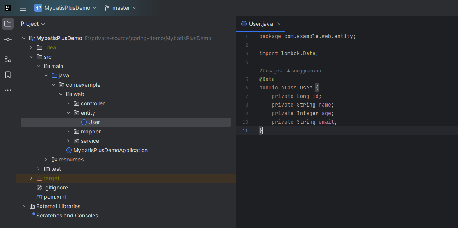458x228 pixels.
Task: Click the Scratches and Consoles icon
Action: pyautogui.click(x=32, y=216)
